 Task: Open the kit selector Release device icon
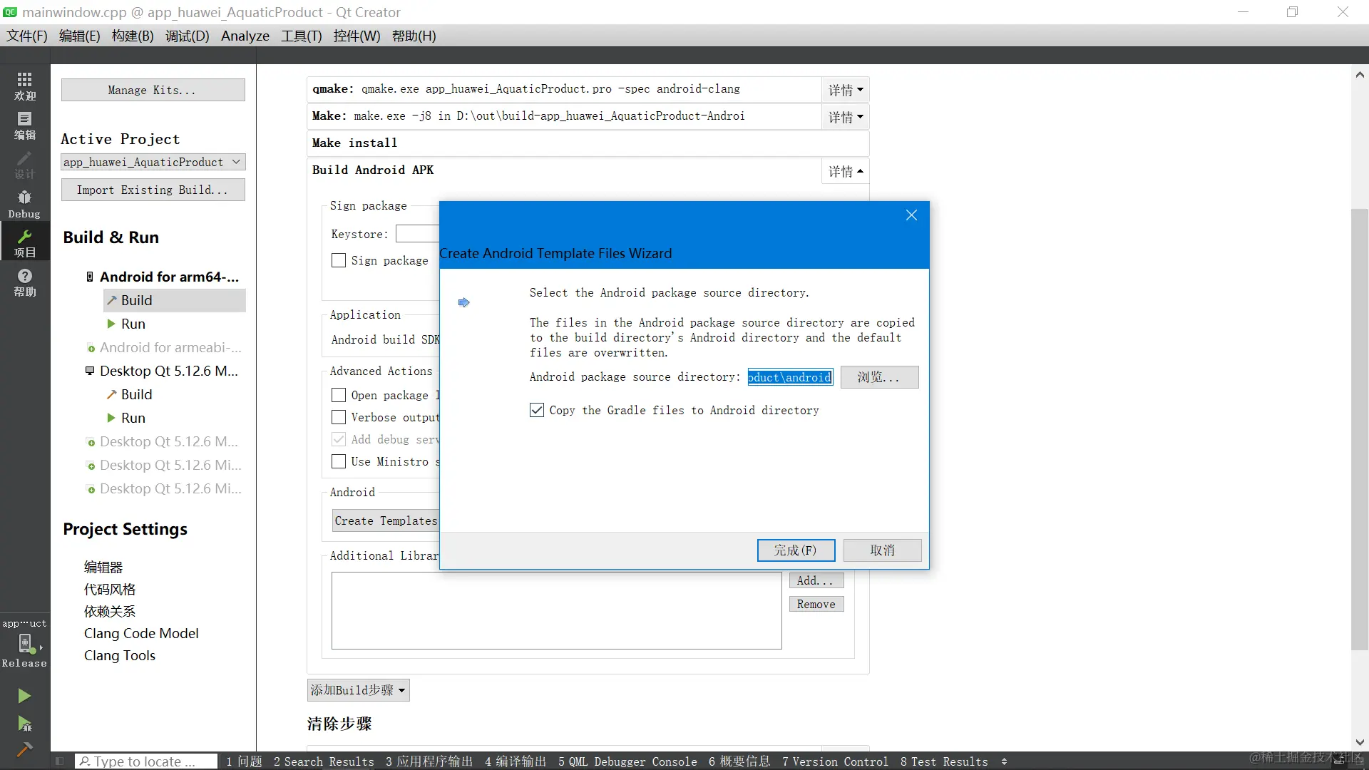[x=26, y=644]
